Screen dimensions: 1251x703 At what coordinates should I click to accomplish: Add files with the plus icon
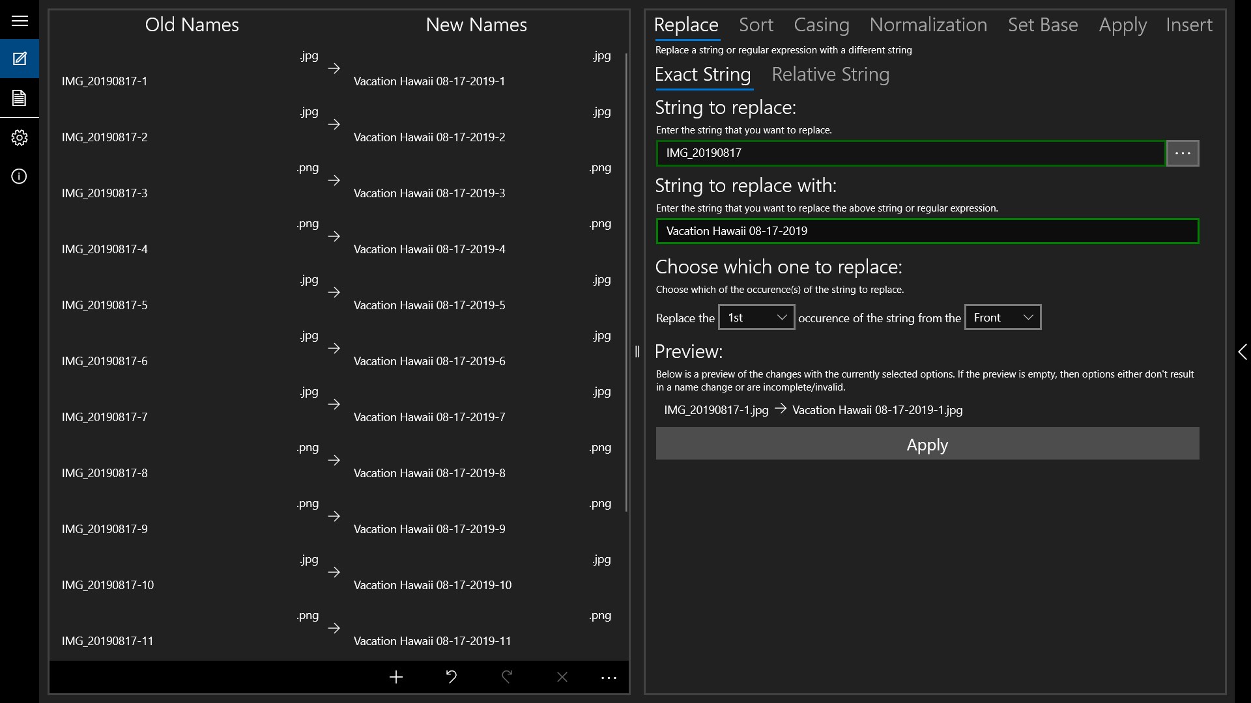pyautogui.click(x=396, y=678)
